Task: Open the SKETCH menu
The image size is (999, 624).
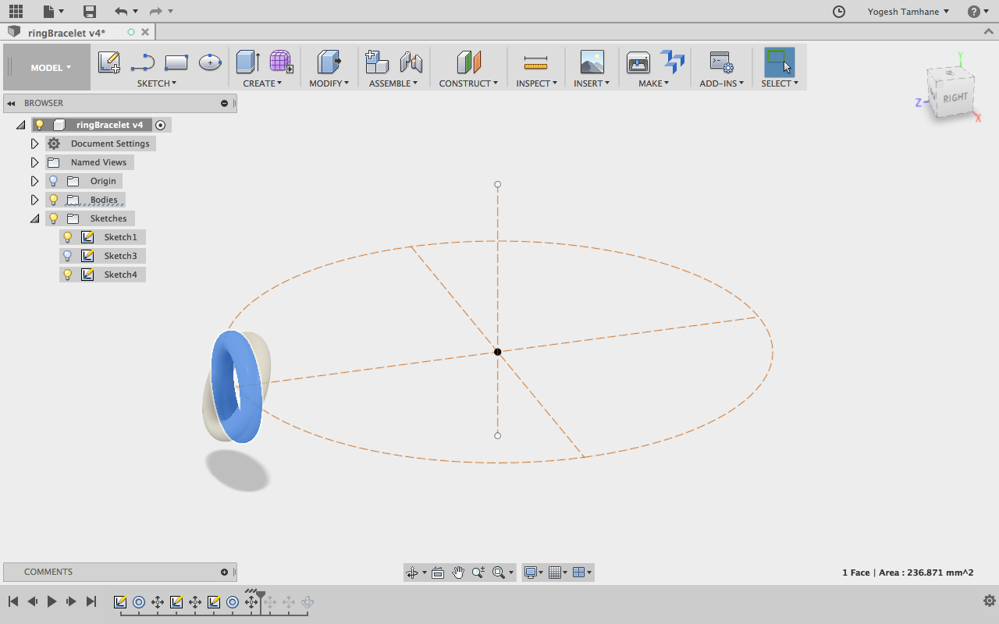Action: click(x=157, y=83)
